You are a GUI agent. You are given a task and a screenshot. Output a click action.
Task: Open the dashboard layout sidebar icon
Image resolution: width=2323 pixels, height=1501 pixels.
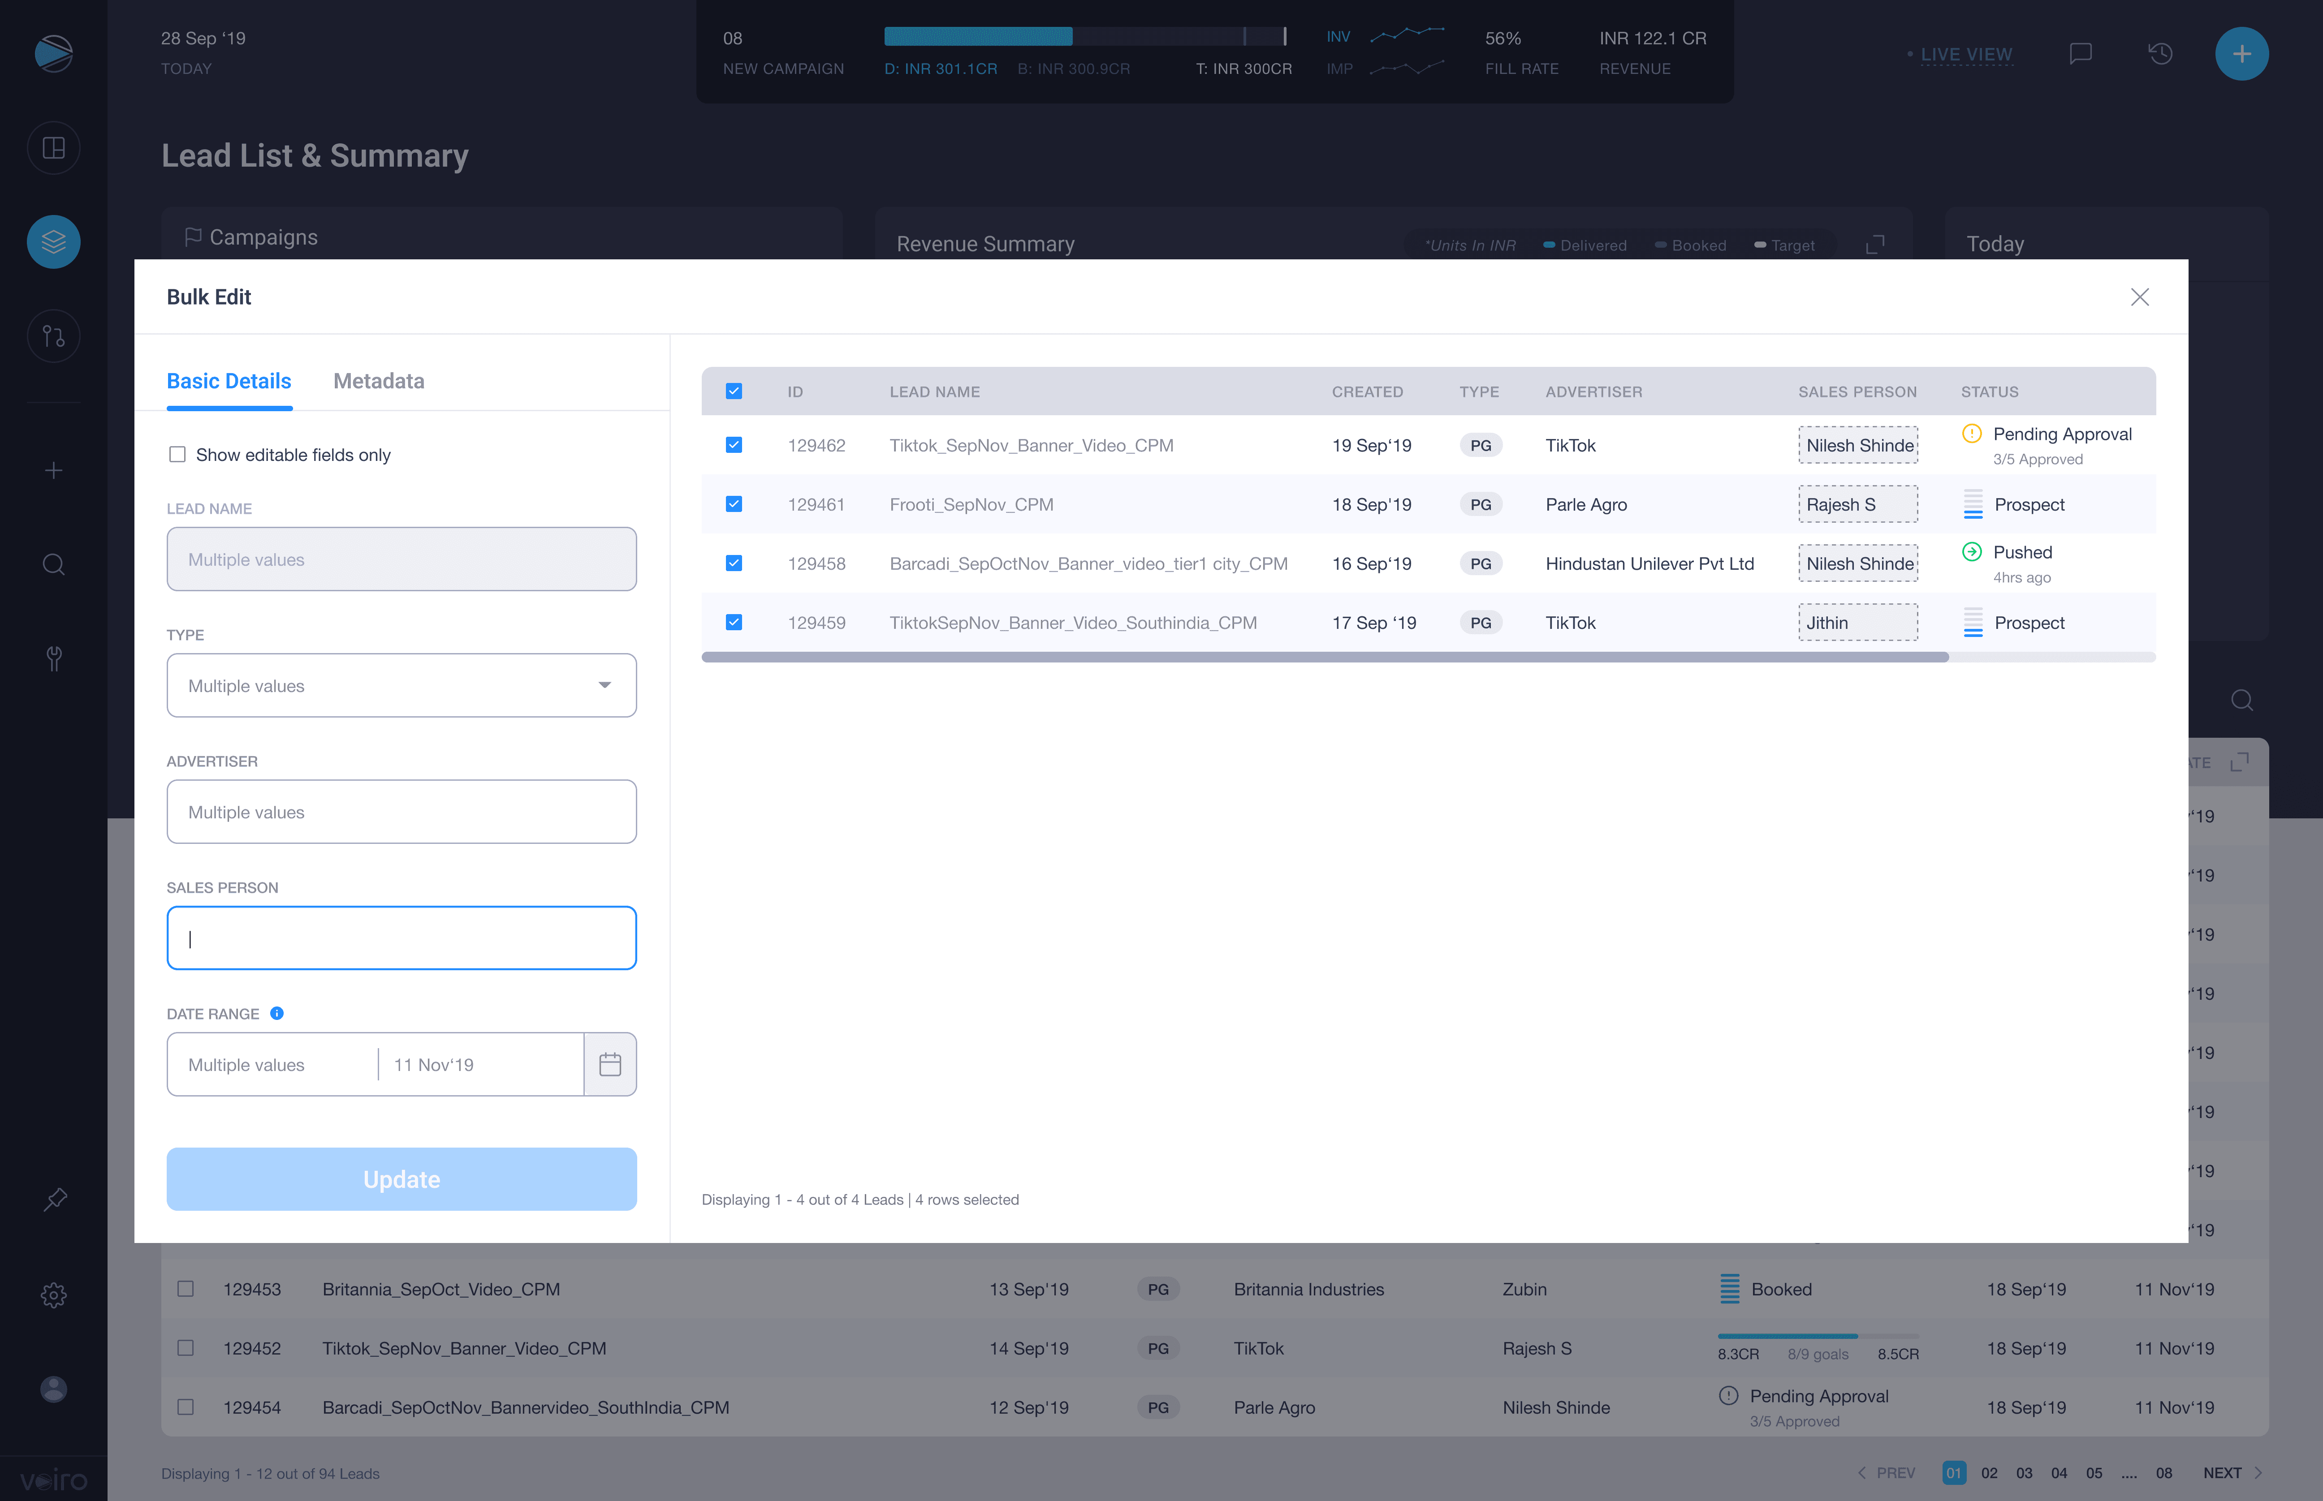(54, 148)
